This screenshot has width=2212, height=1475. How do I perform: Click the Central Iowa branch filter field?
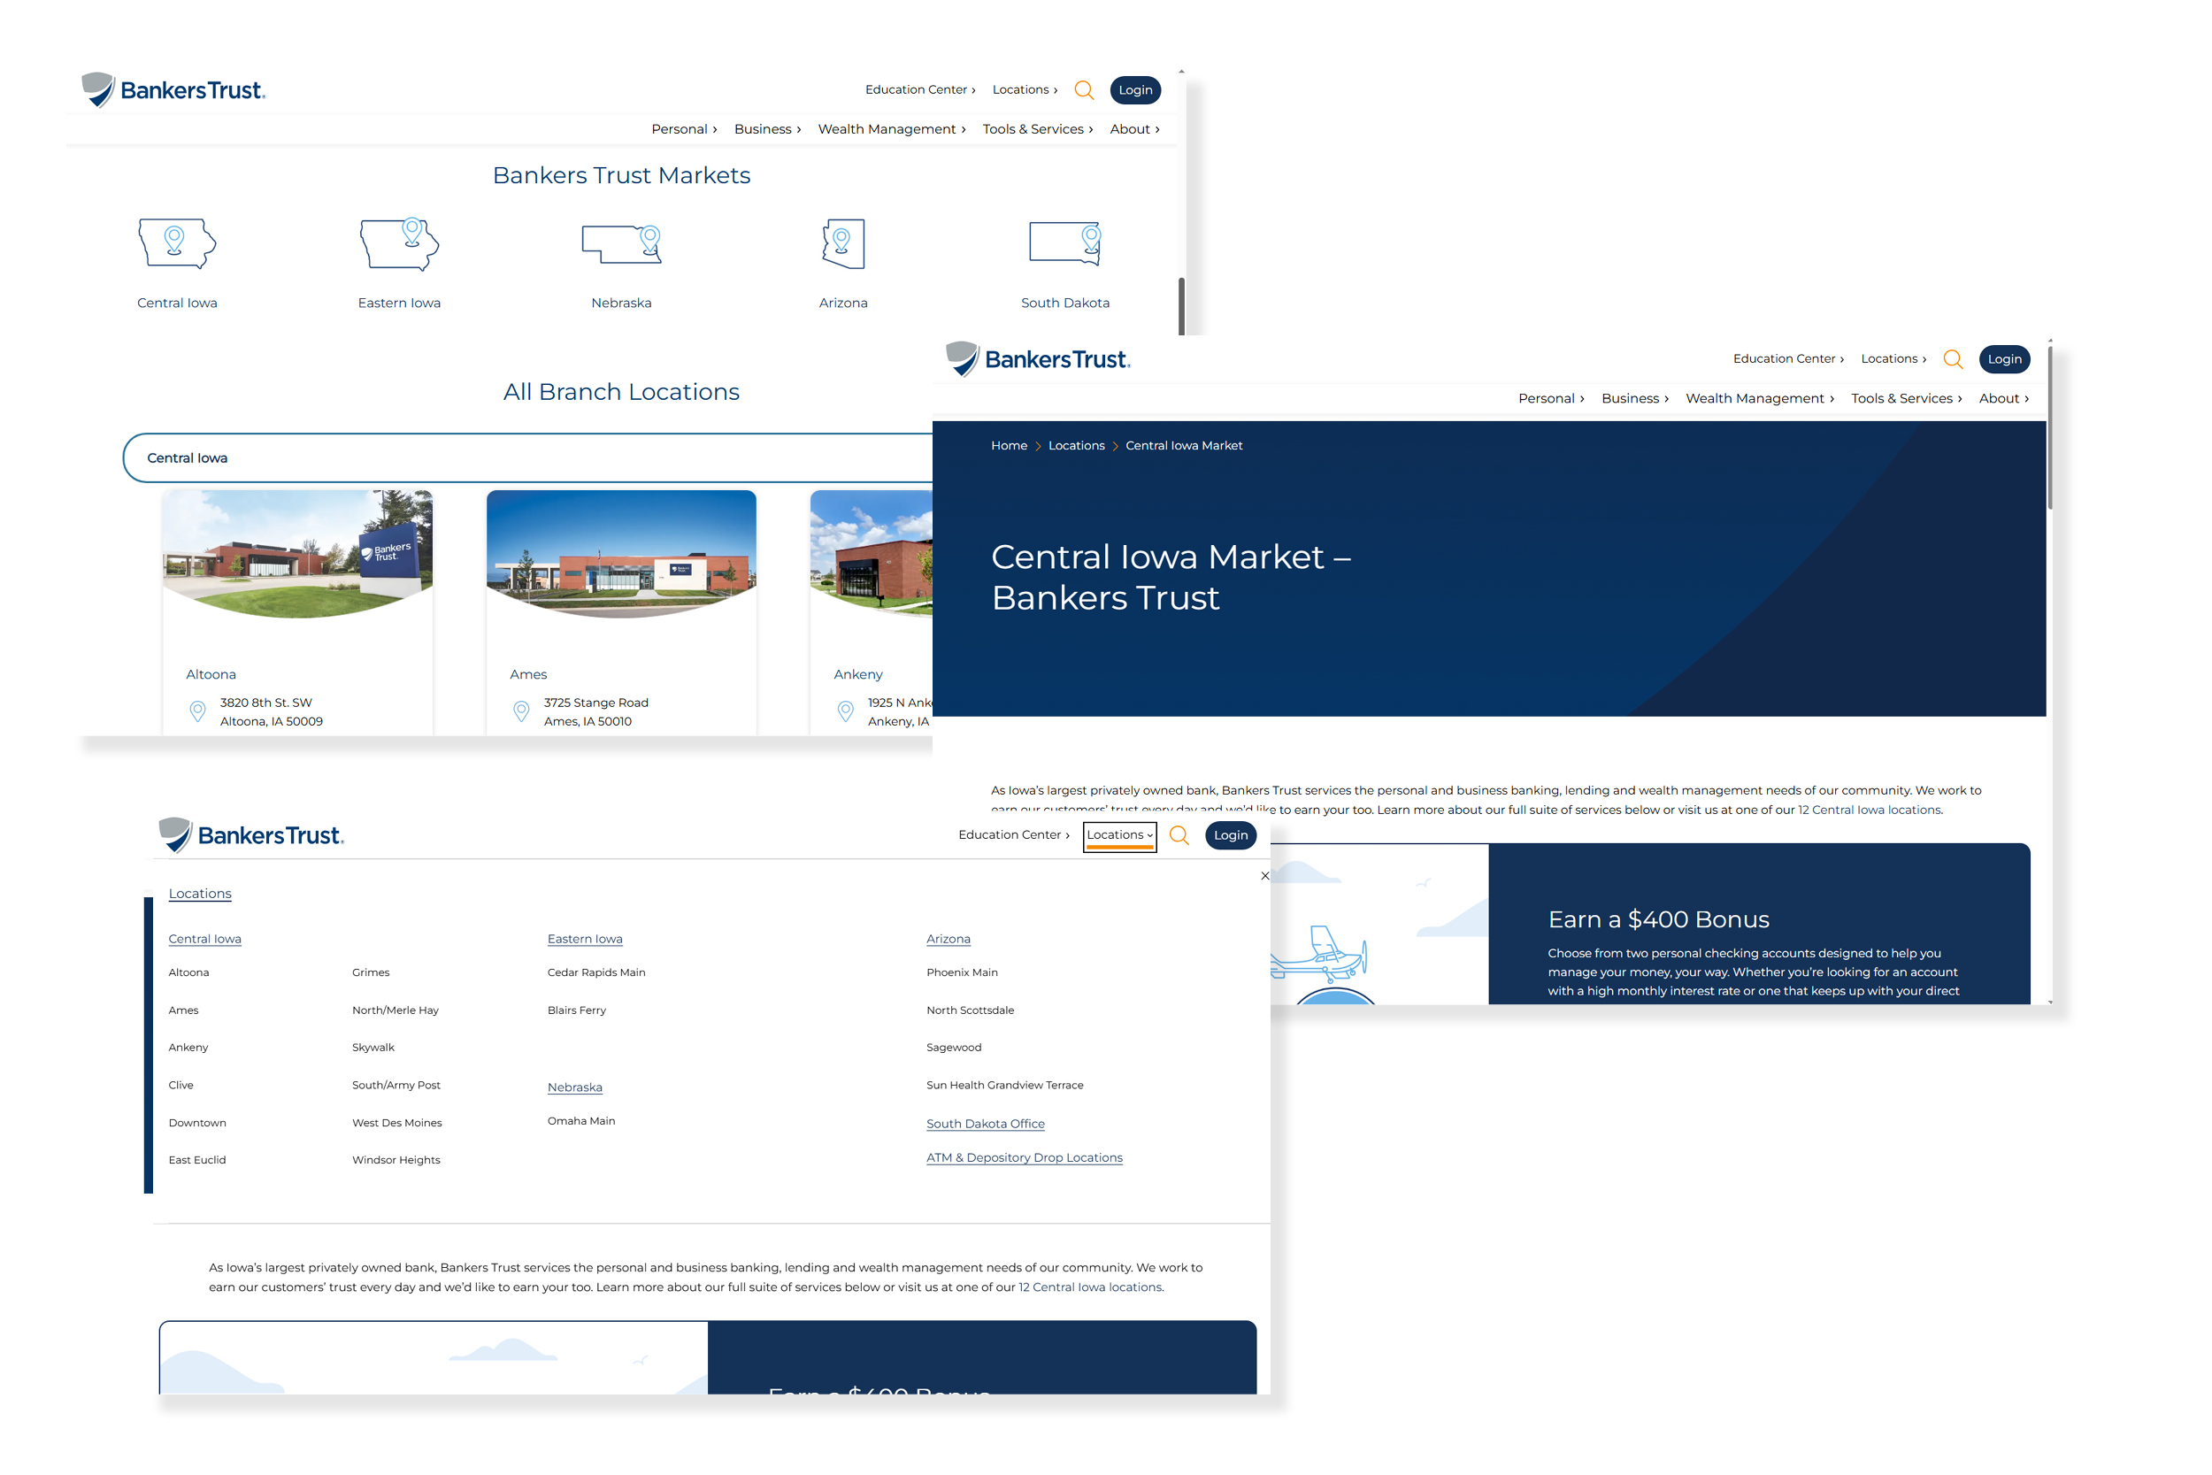click(x=528, y=458)
